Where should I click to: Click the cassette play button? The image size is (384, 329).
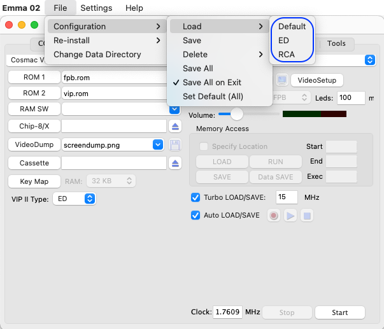coord(290,216)
